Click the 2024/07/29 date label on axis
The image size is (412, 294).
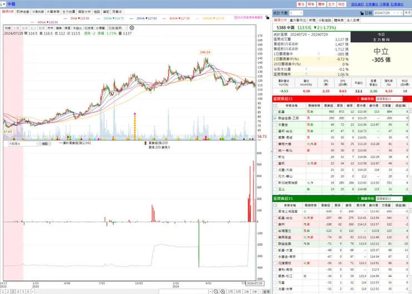coord(255,283)
